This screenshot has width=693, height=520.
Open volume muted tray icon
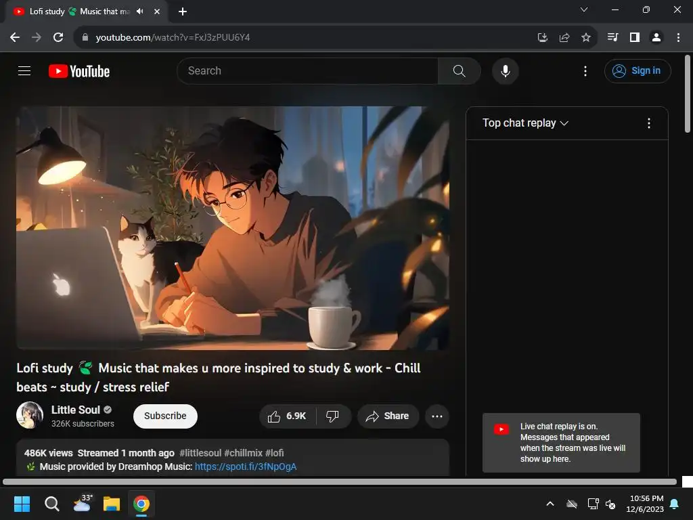tap(610, 504)
